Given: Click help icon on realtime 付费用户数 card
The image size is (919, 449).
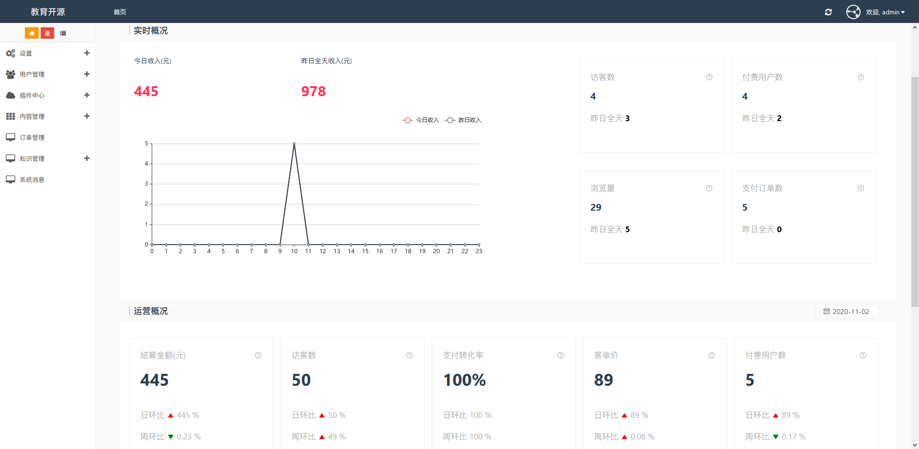Looking at the screenshot, I should [861, 77].
